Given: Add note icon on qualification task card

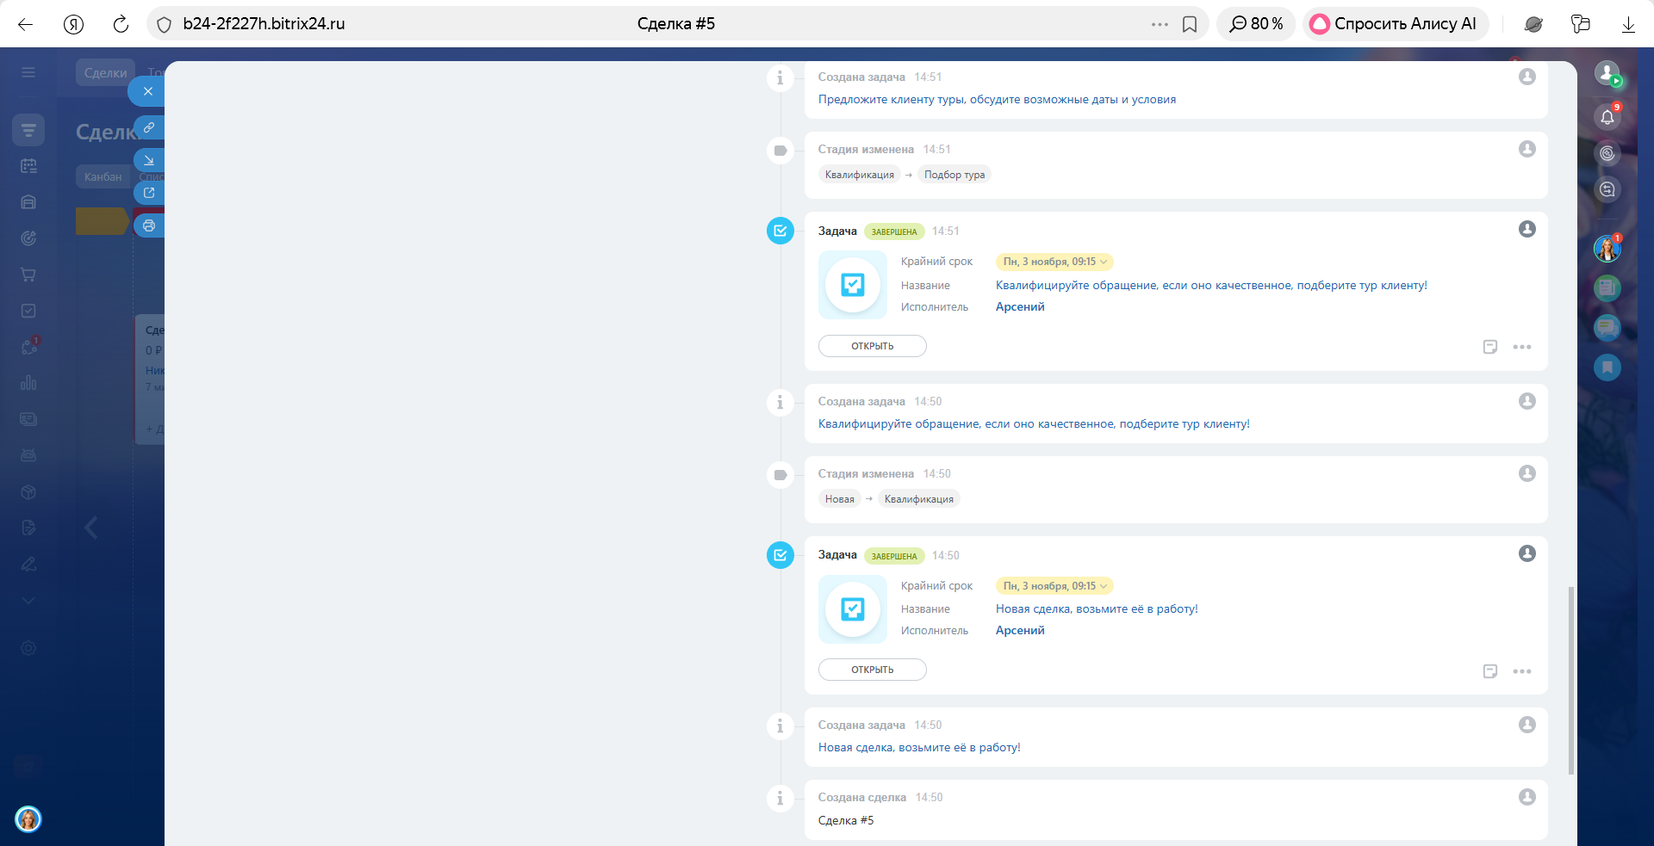Looking at the screenshot, I should (x=1490, y=347).
